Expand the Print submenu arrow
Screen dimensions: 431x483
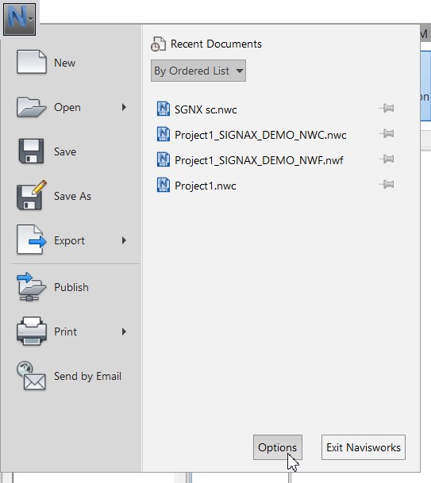[x=124, y=332]
